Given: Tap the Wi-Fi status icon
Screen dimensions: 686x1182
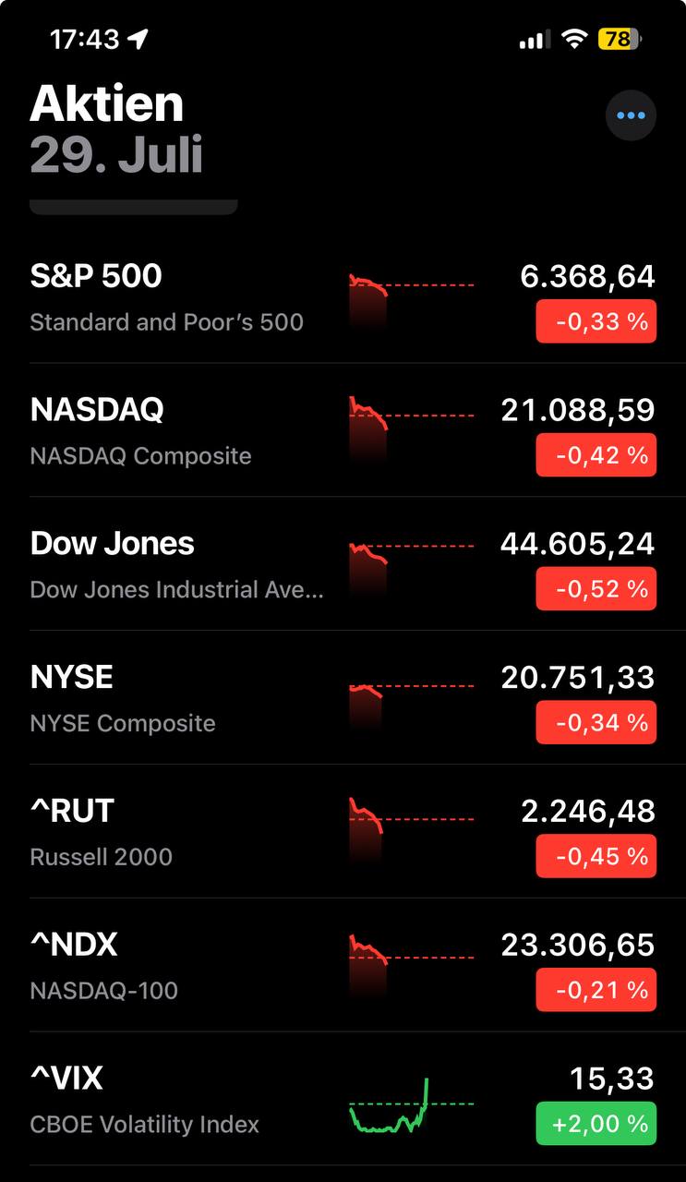Looking at the screenshot, I should (574, 39).
